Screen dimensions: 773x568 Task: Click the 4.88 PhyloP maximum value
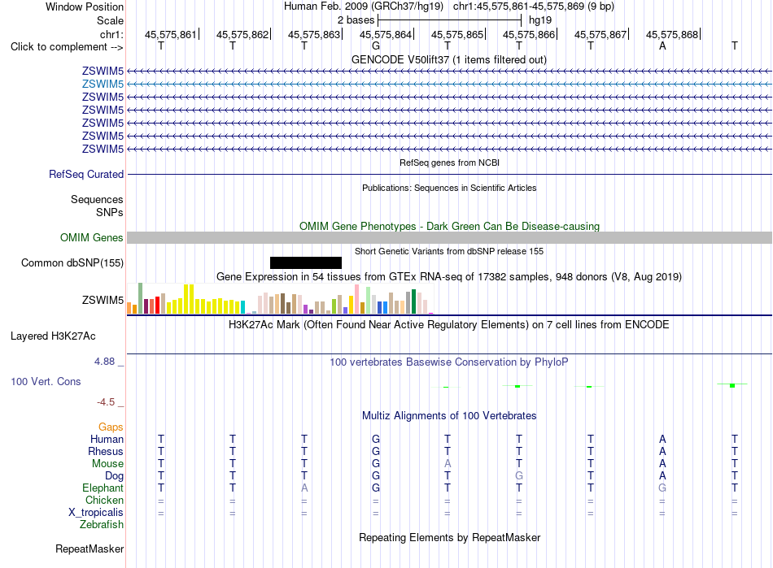(104, 362)
